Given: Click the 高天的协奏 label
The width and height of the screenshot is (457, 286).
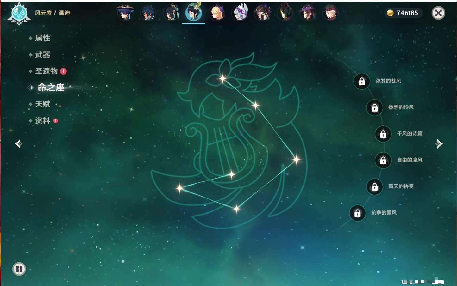Looking at the screenshot, I should pyautogui.click(x=401, y=186).
